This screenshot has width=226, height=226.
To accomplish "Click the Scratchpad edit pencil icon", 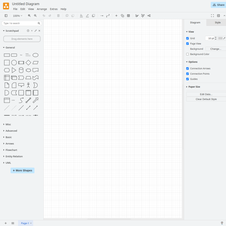I will click(36, 31).
